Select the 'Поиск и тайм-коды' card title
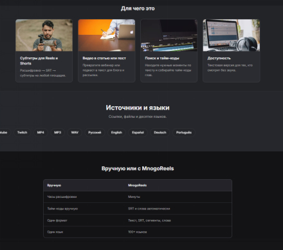This screenshot has width=283, height=250. tap(162, 58)
